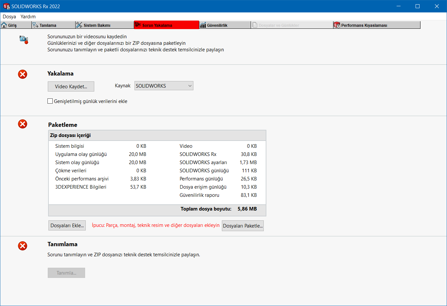Image resolution: width=447 pixels, height=306 pixels.
Task: Select the Sistem bilgisi row
Action: click(101, 146)
